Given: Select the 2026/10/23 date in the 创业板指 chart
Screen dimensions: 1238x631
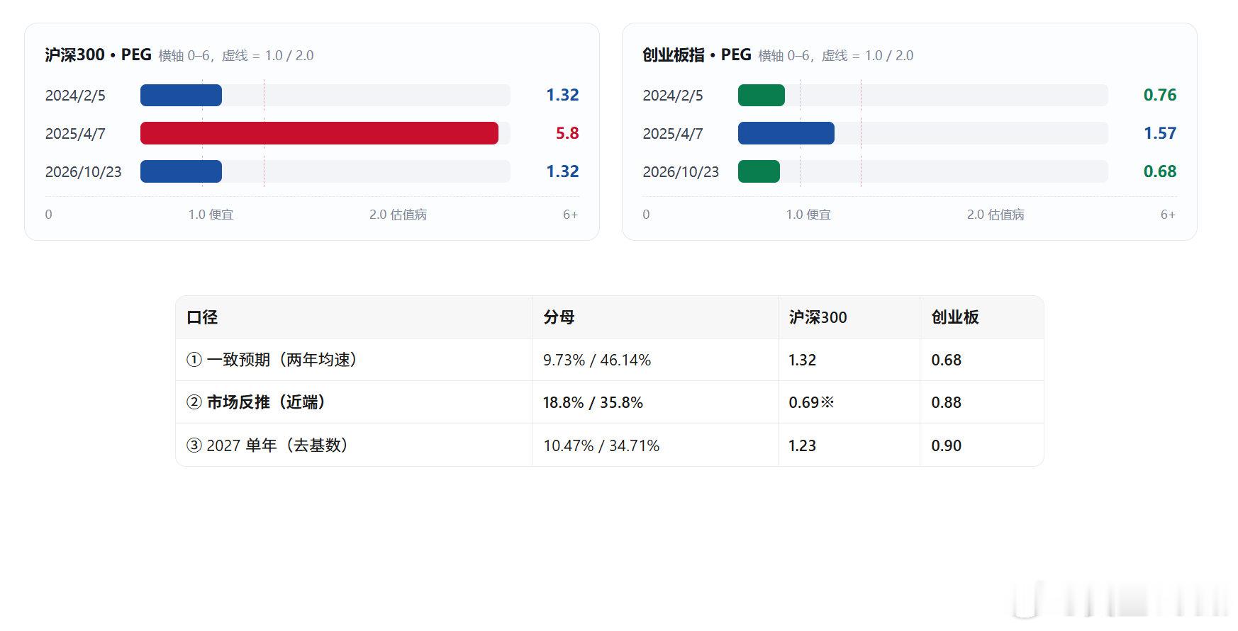Looking at the screenshot, I should click(x=681, y=172).
